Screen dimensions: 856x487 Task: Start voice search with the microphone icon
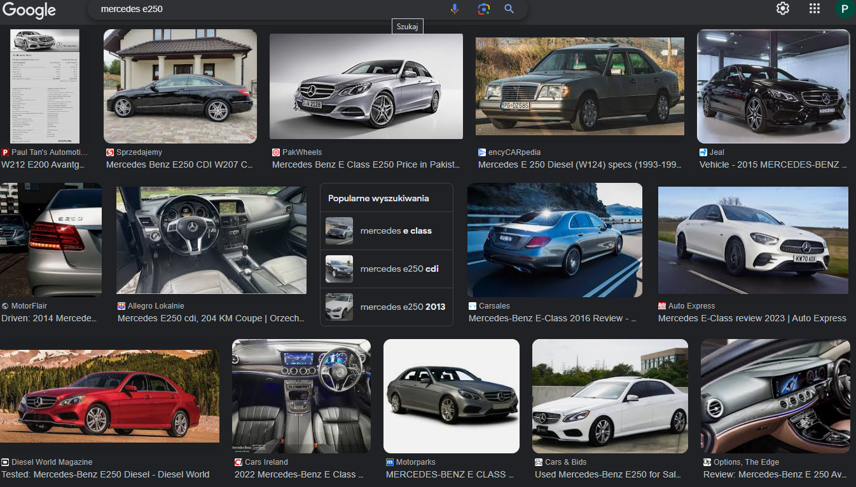(455, 9)
